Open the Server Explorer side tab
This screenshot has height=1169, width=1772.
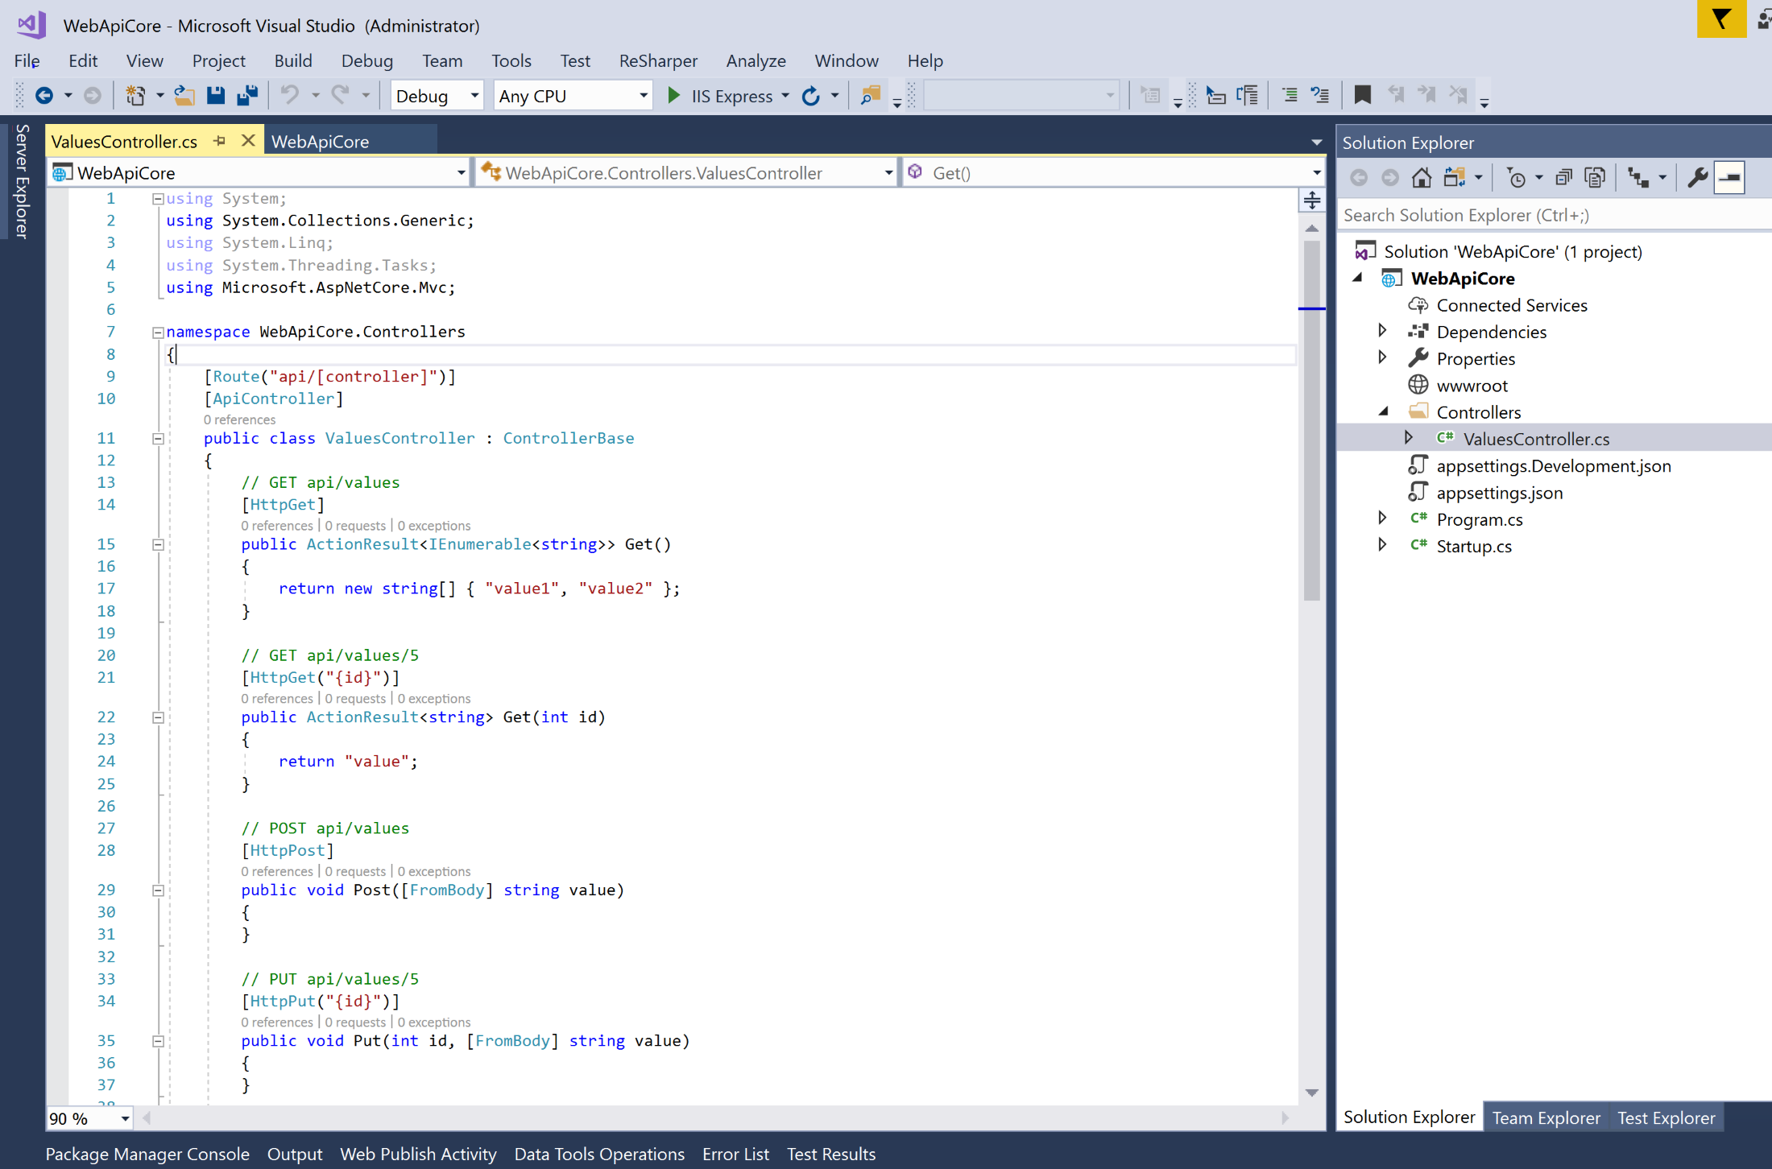[22, 180]
